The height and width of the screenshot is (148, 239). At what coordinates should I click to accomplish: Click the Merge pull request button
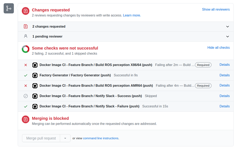[x=41, y=138]
